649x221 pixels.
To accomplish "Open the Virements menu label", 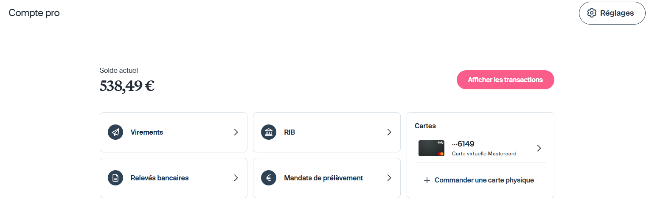I will tap(147, 132).
